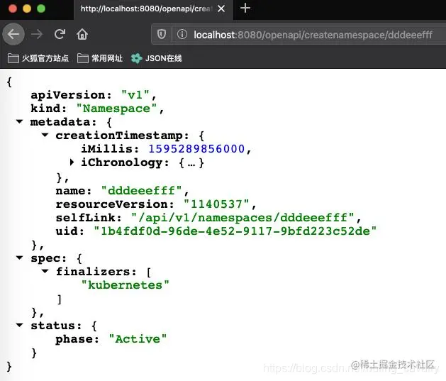
Task: Click resourceVersion value "1140537"
Action: click(x=216, y=204)
